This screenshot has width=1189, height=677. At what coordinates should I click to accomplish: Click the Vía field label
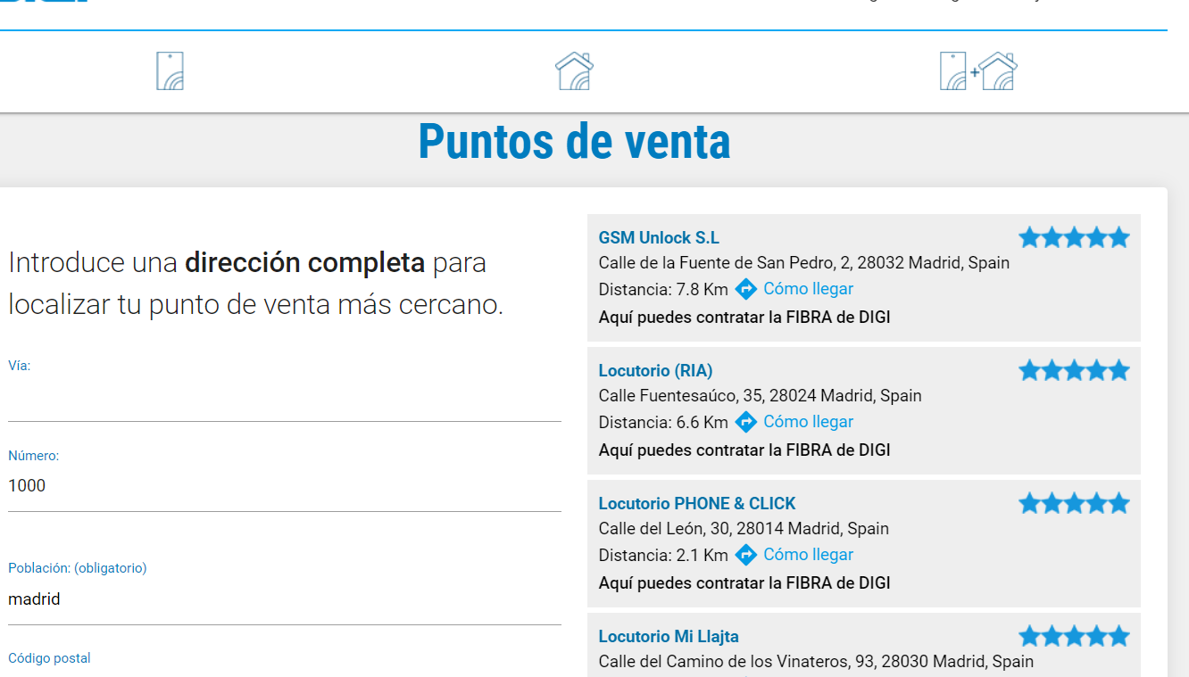click(19, 366)
